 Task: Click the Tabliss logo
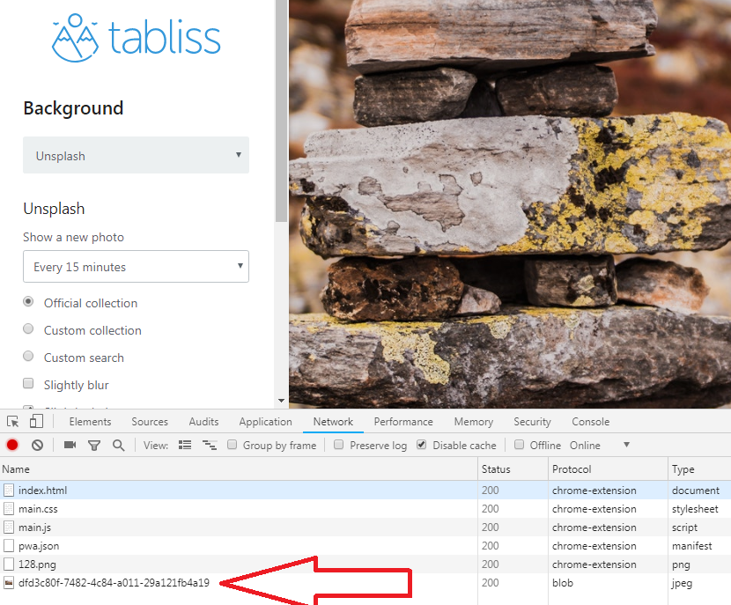(137, 37)
